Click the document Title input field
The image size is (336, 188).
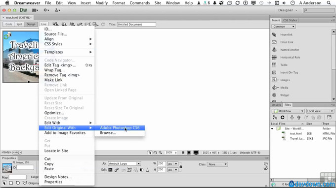136,24
